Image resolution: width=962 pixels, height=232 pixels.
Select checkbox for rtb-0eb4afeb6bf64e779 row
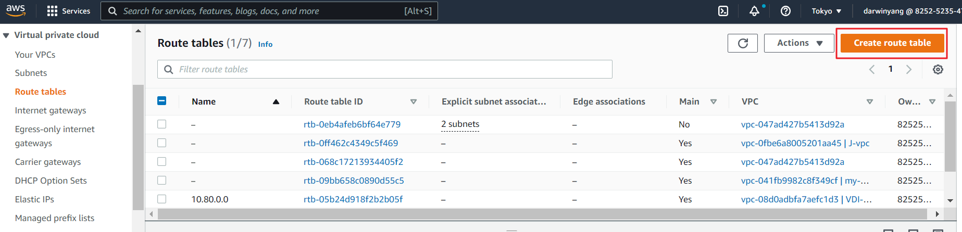[162, 124]
